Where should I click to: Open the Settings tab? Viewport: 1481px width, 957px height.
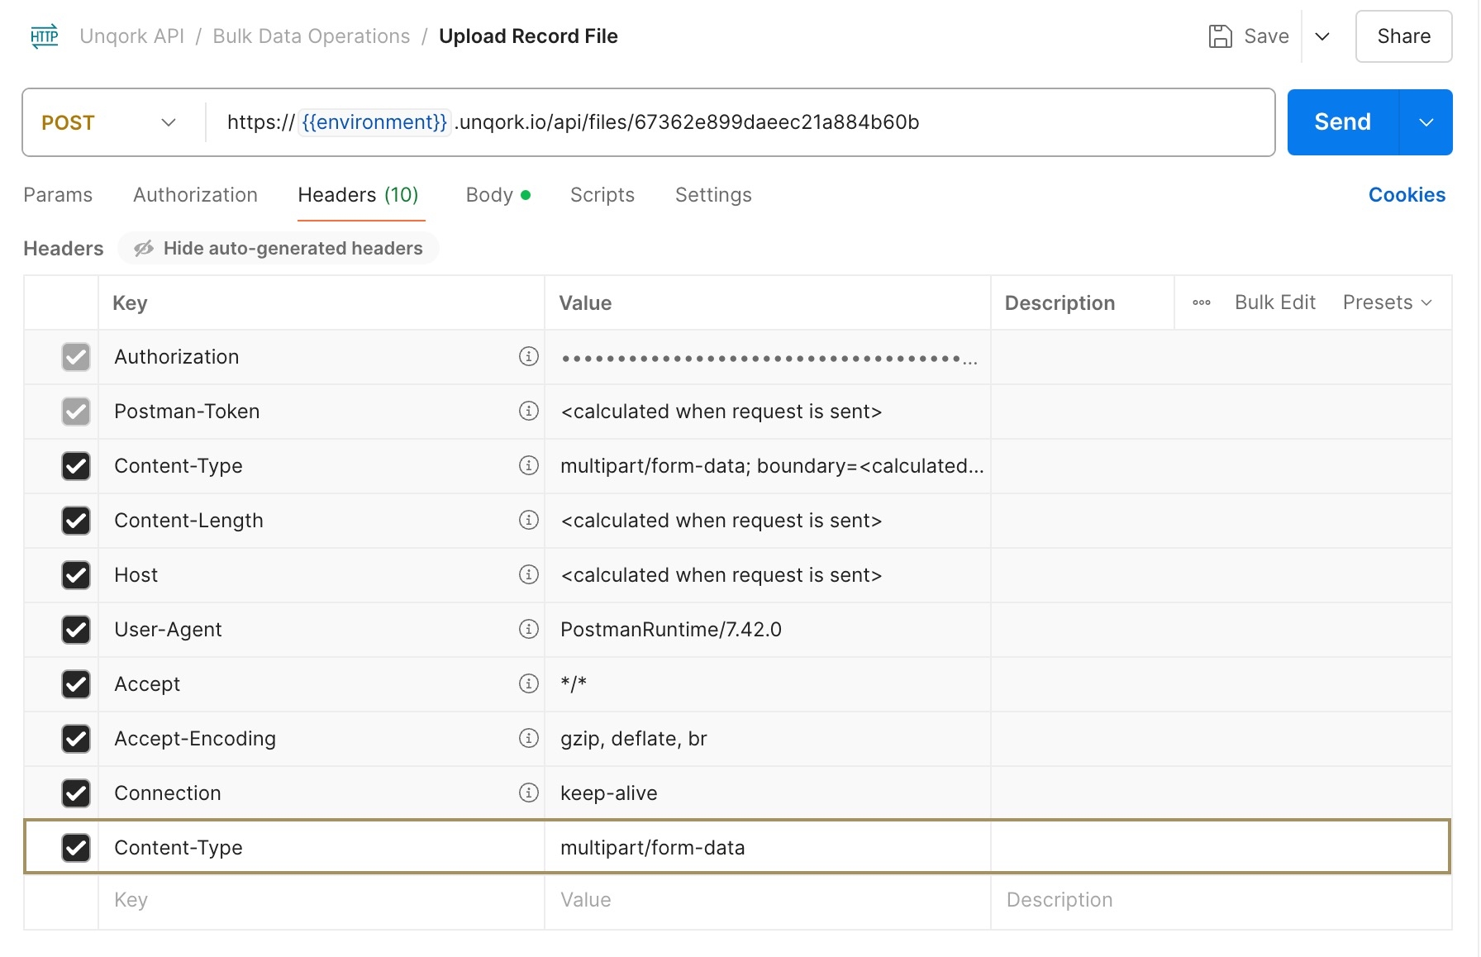click(x=713, y=195)
